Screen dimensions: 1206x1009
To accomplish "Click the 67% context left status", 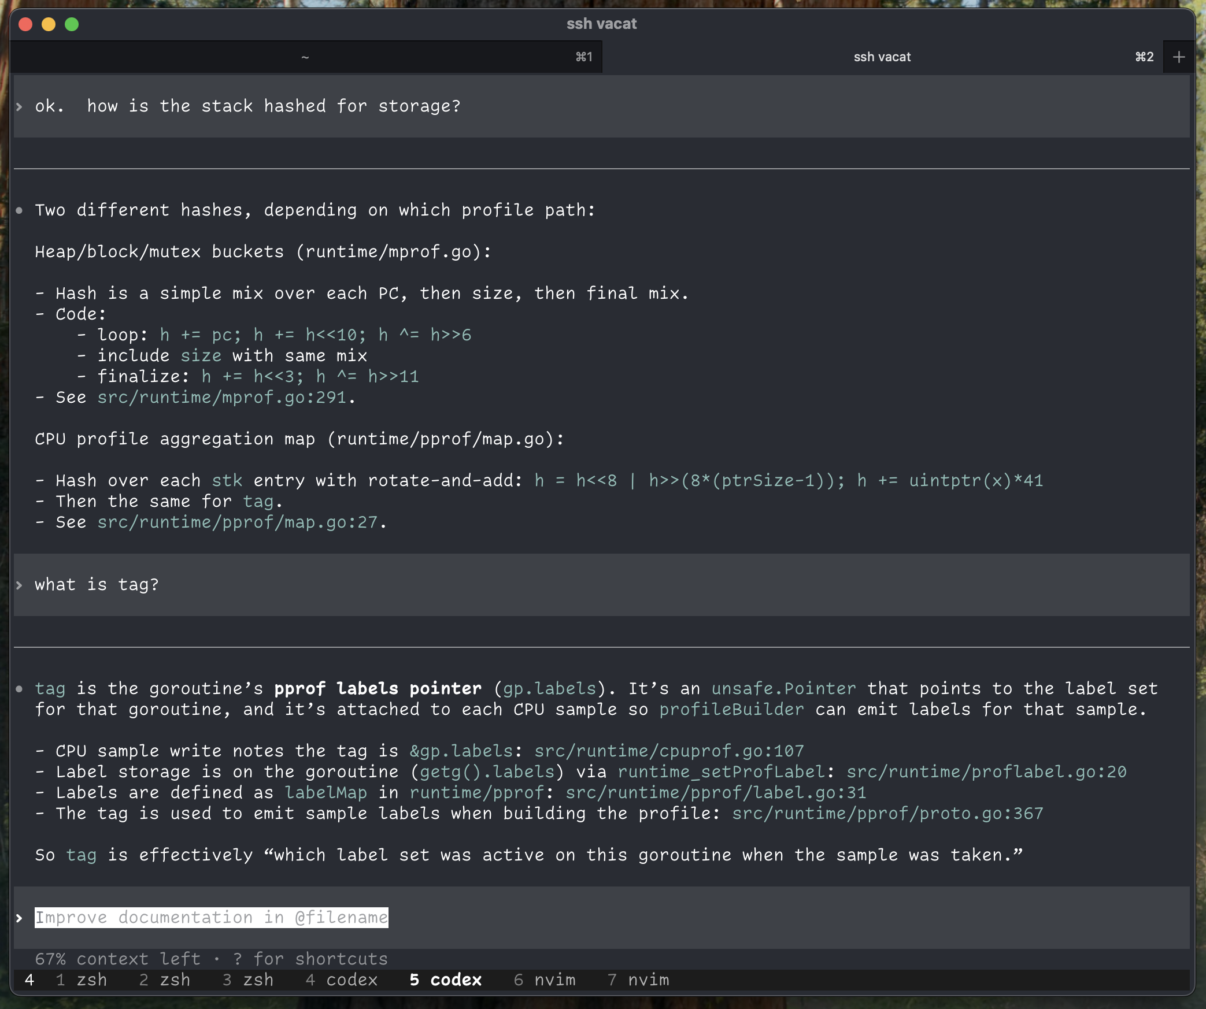I will click(117, 959).
